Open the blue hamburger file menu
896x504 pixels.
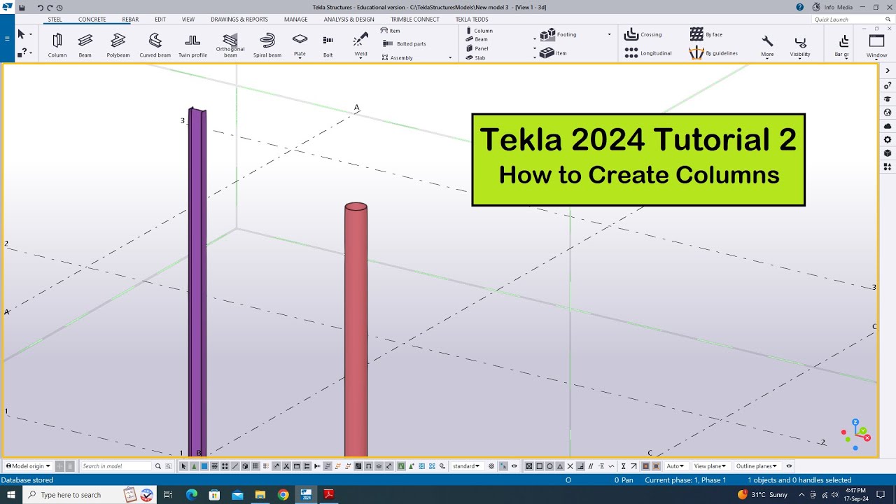(7, 38)
